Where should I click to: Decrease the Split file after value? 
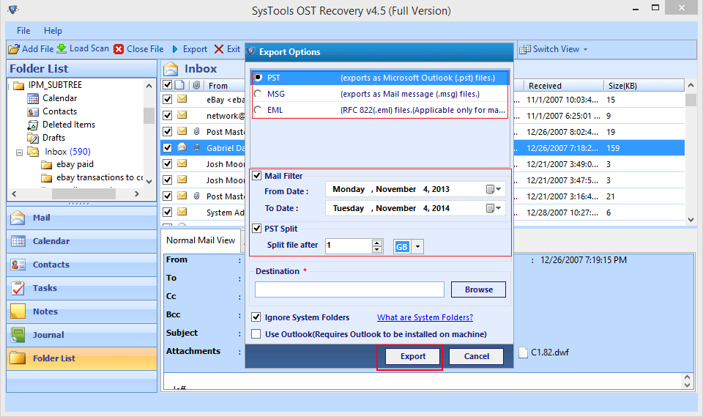pyautogui.click(x=378, y=250)
